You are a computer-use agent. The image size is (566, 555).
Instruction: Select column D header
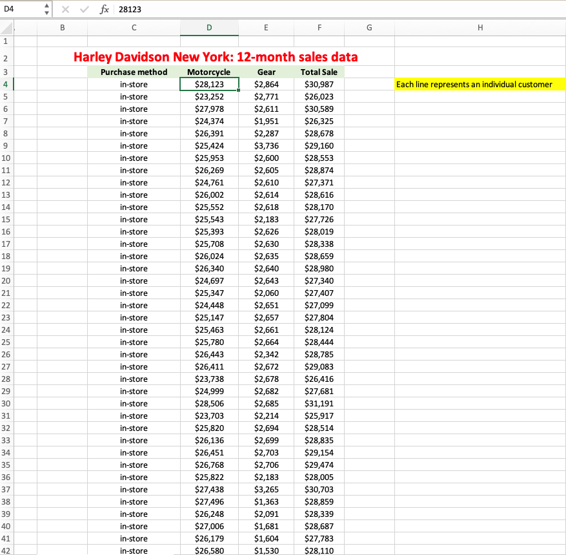209,28
